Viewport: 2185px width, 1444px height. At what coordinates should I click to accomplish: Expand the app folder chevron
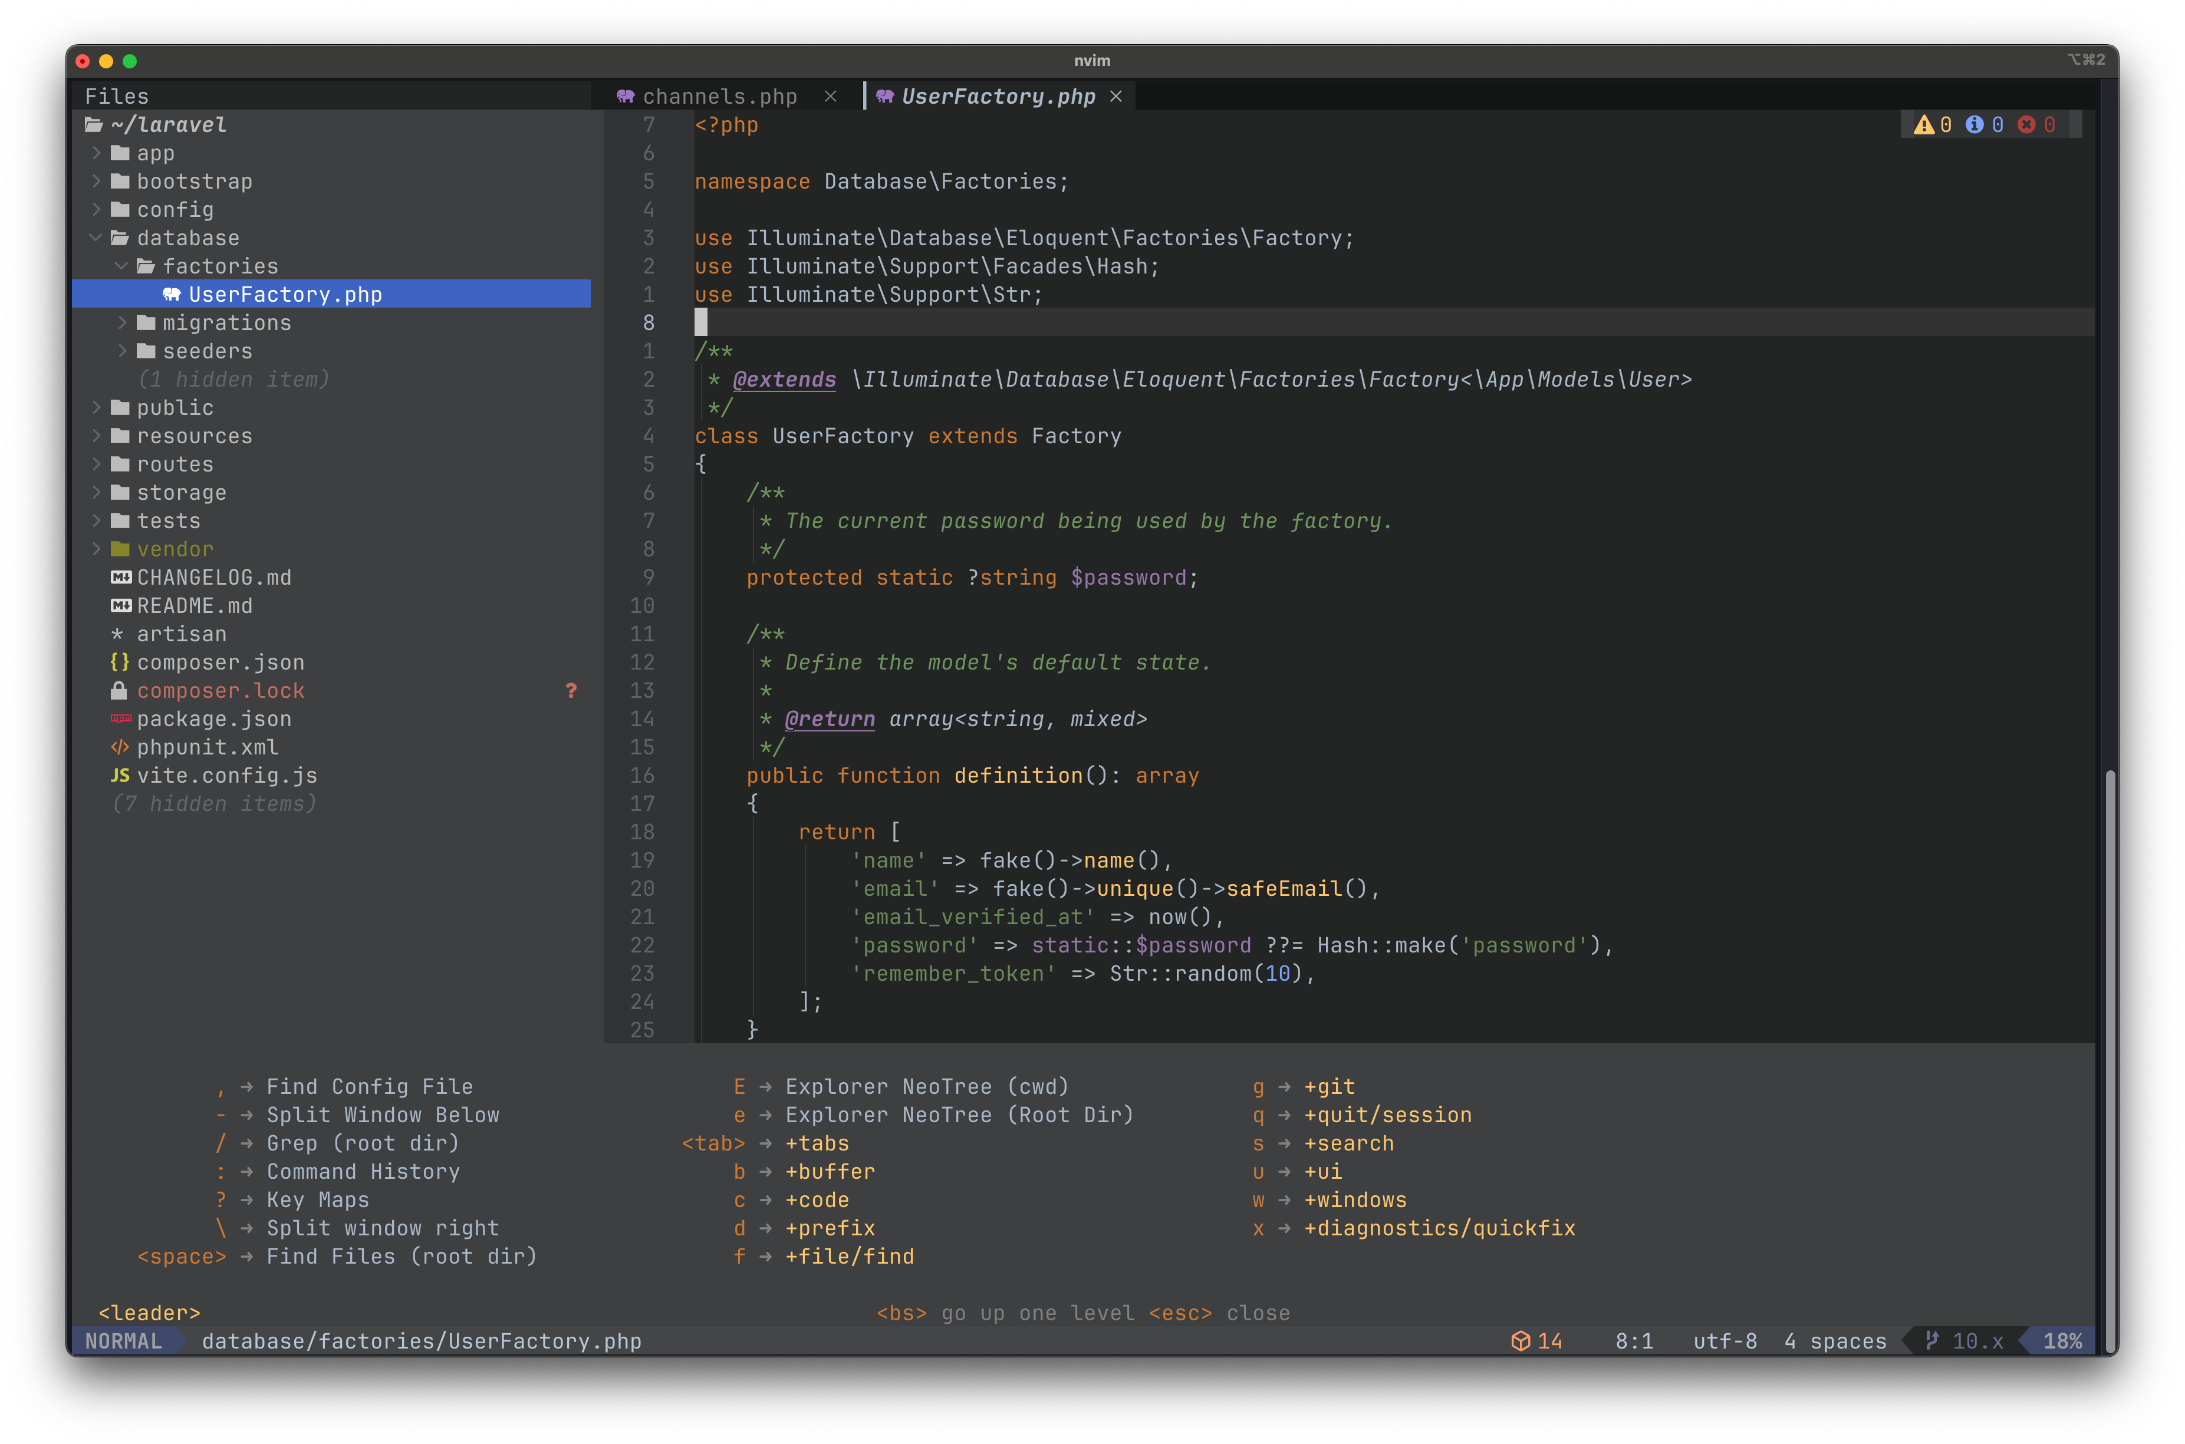coord(97,153)
